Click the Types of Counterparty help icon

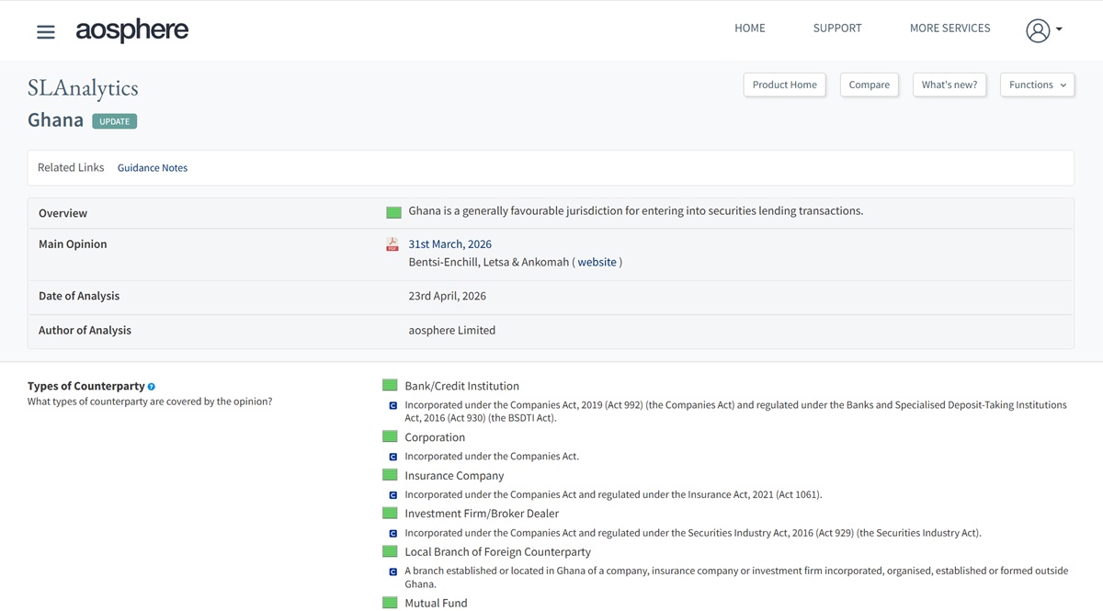coord(152,387)
